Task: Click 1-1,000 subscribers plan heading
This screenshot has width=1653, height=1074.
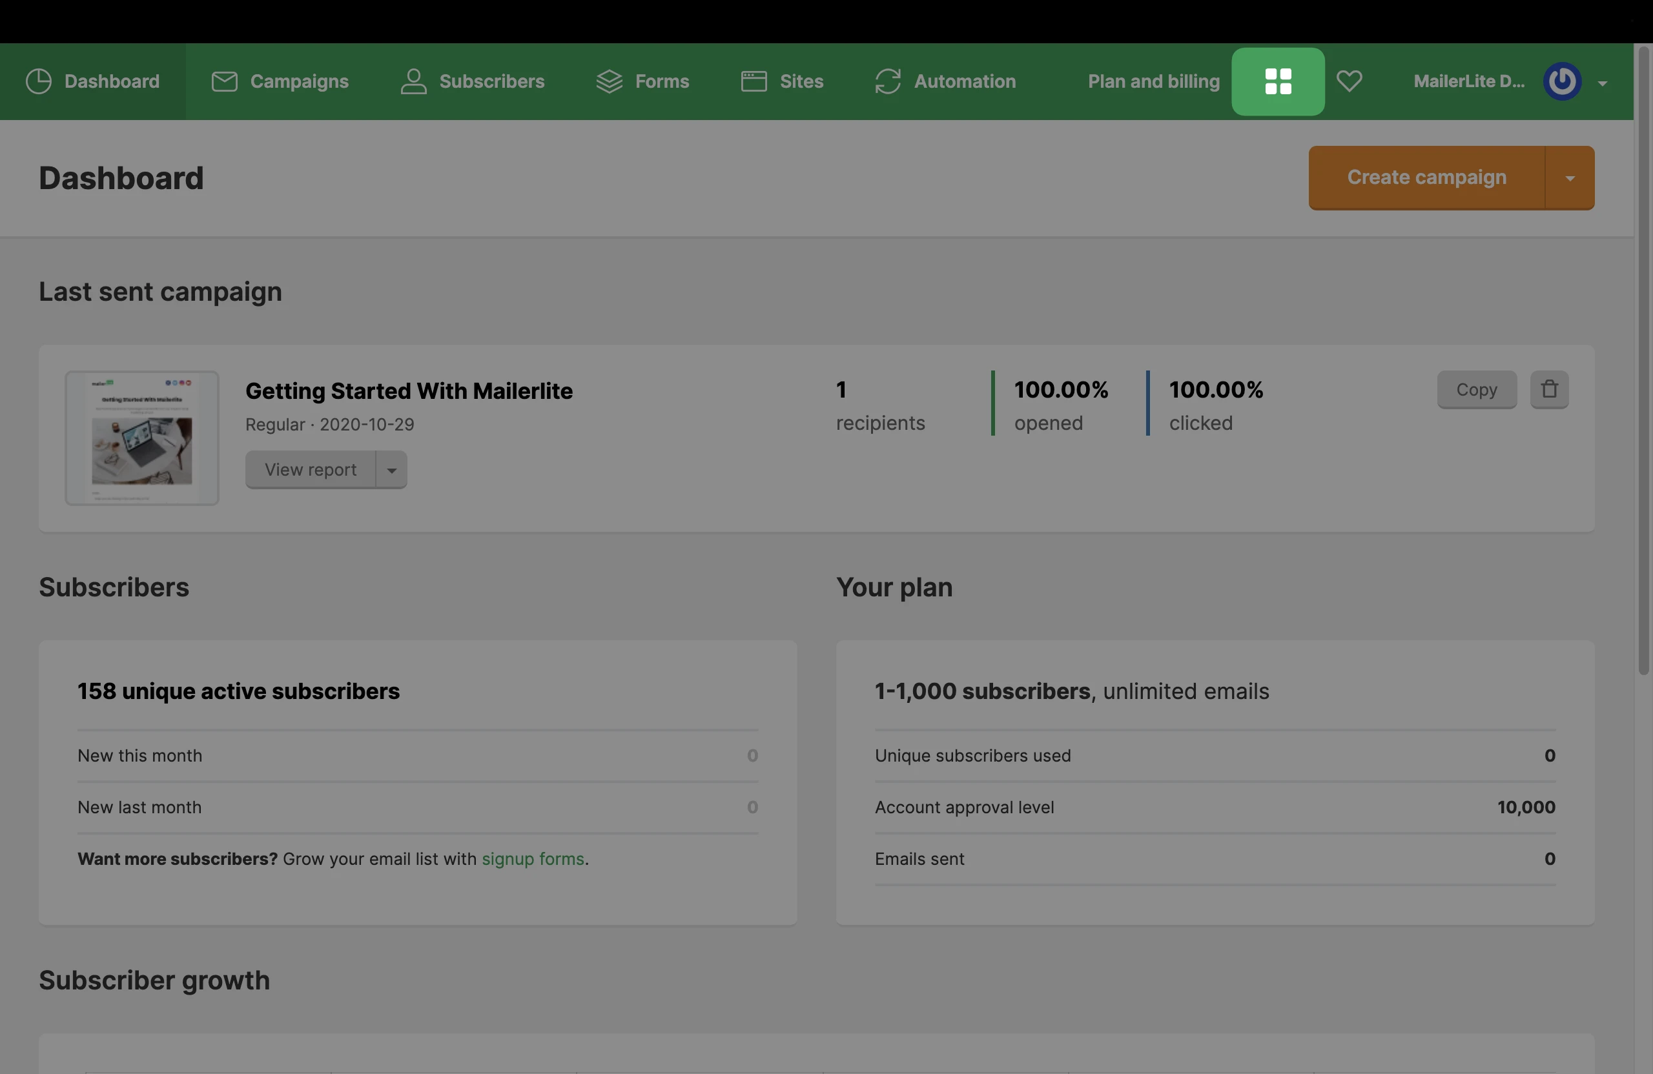Action: tap(1072, 691)
